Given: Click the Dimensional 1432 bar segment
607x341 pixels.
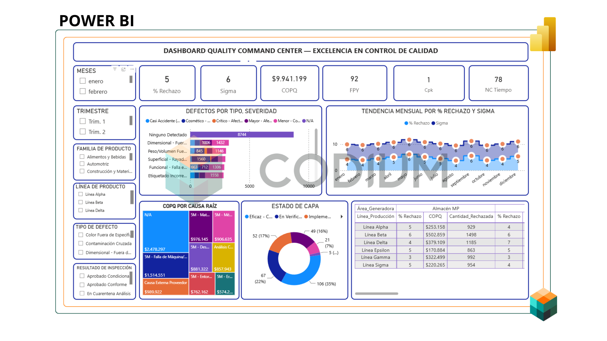Looking at the screenshot, I should (220, 143).
